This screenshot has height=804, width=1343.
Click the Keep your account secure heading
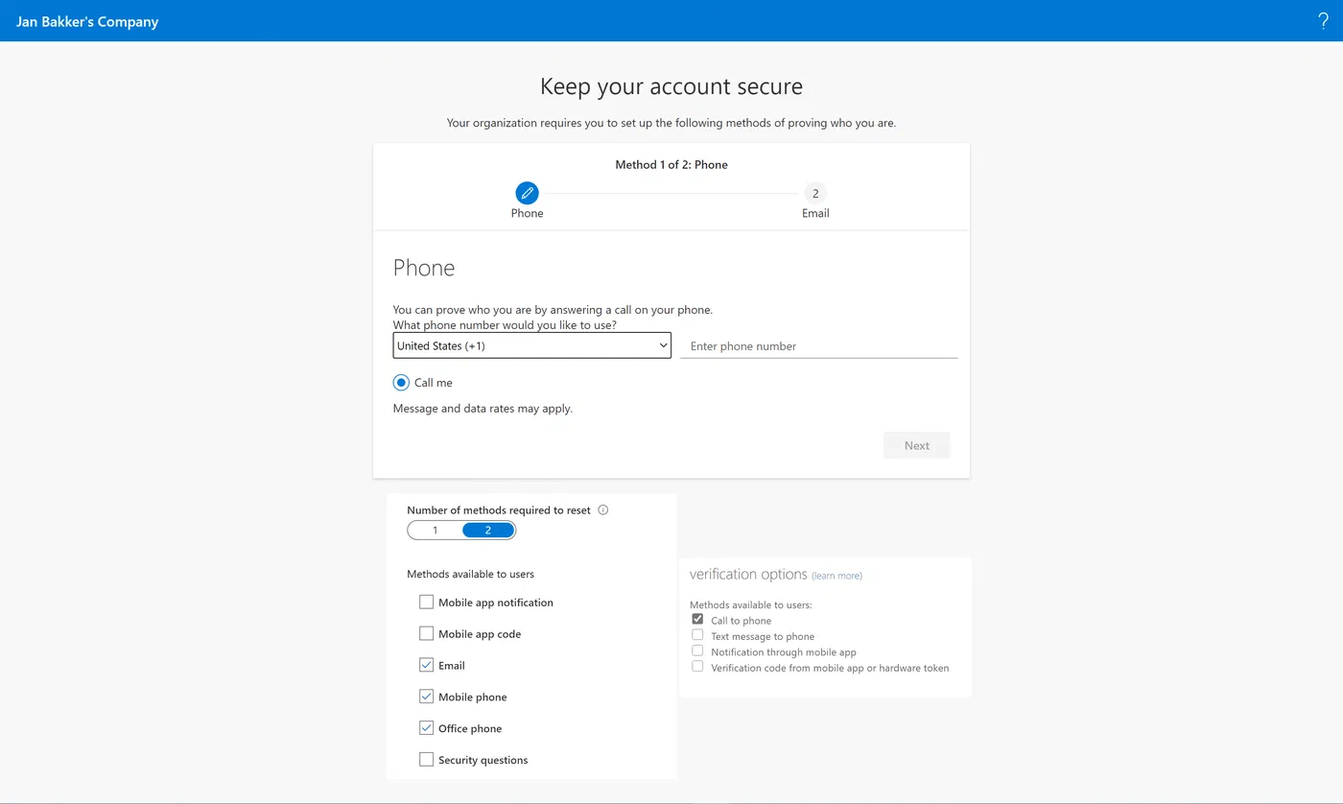pyautogui.click(x=671, y=86)
